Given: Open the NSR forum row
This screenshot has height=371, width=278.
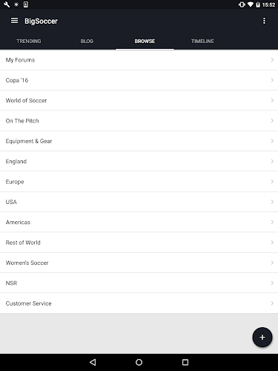Looking at the screenshot, I should [x=139, y=283].
